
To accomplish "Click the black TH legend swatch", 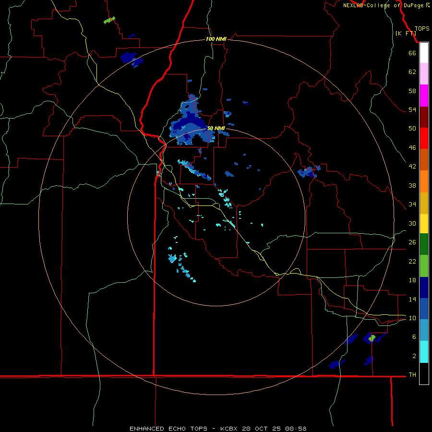I will (424, 373).
